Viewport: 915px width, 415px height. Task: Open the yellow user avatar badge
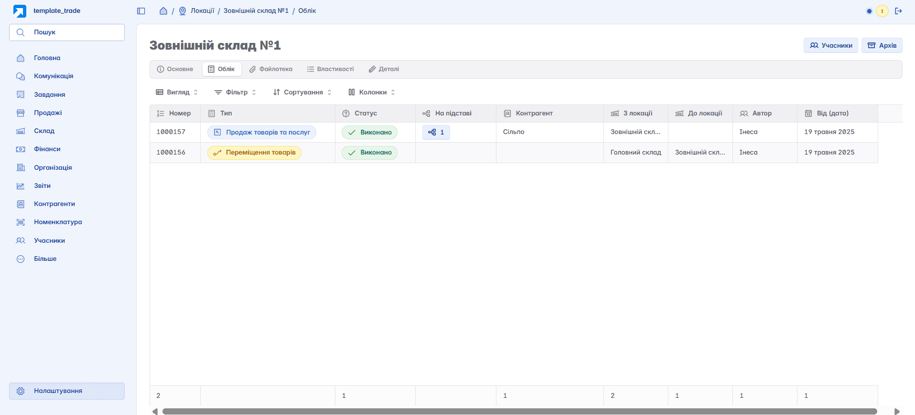[x=882, y=11]
